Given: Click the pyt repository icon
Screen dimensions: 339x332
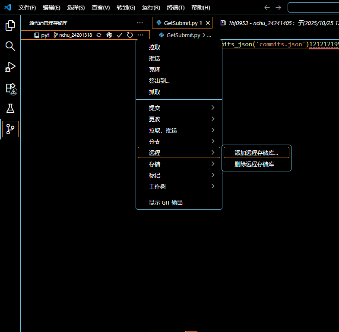Looking at the screenshot, I should point(37,35).
